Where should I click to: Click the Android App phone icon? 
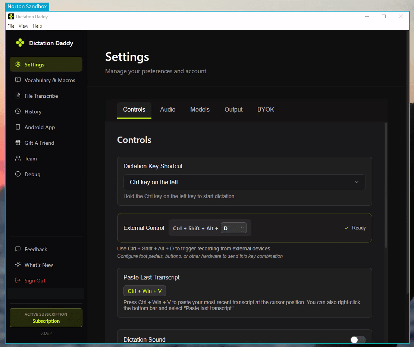click(18, 127)
